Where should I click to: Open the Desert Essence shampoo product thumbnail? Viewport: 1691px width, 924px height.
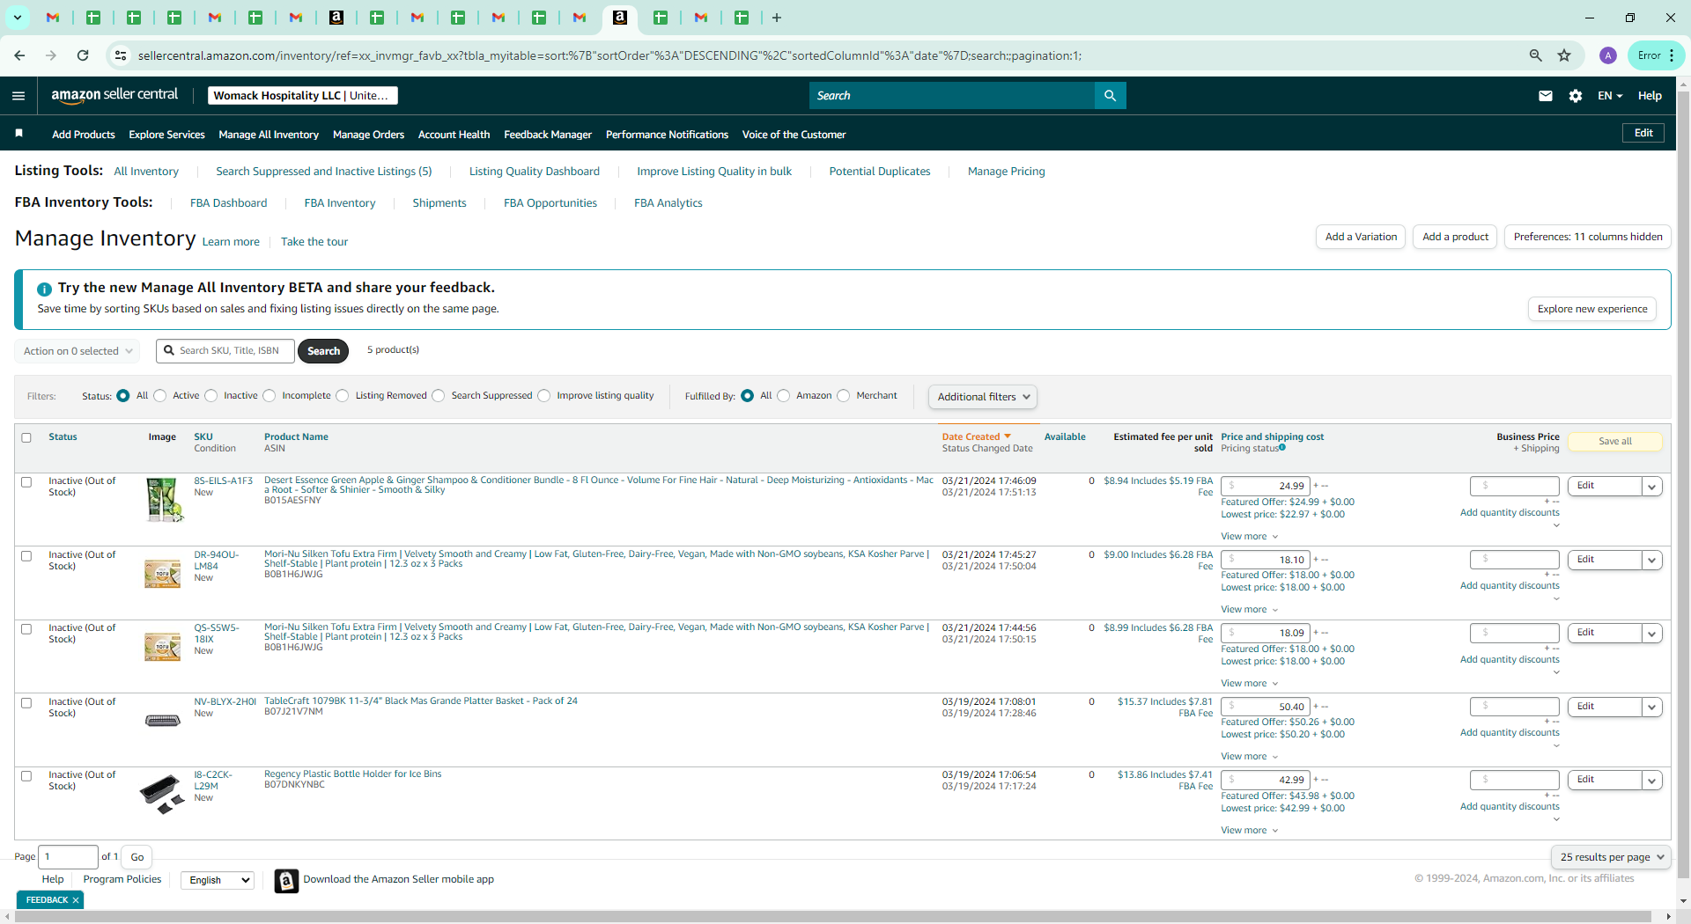click(x=163, y=500)
